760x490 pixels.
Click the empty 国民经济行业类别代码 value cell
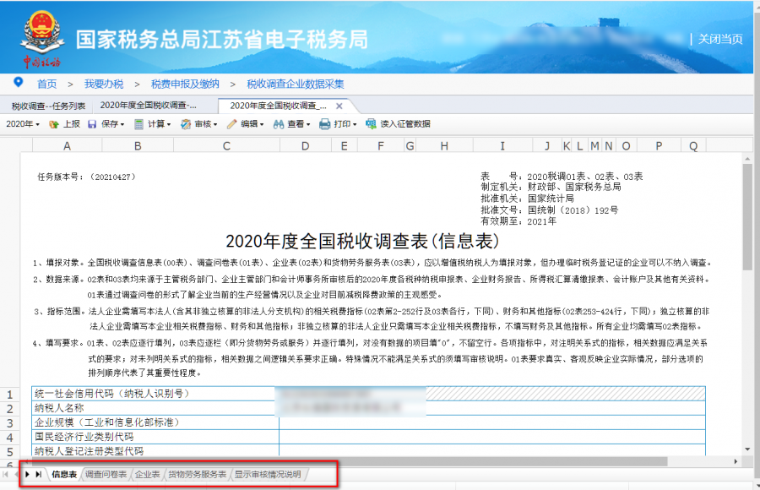point(492,437)
